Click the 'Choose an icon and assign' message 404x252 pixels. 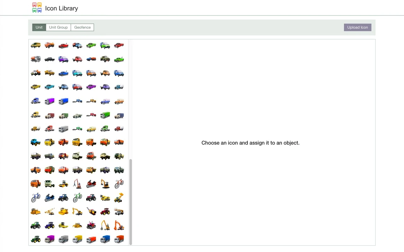coord(251,143)
